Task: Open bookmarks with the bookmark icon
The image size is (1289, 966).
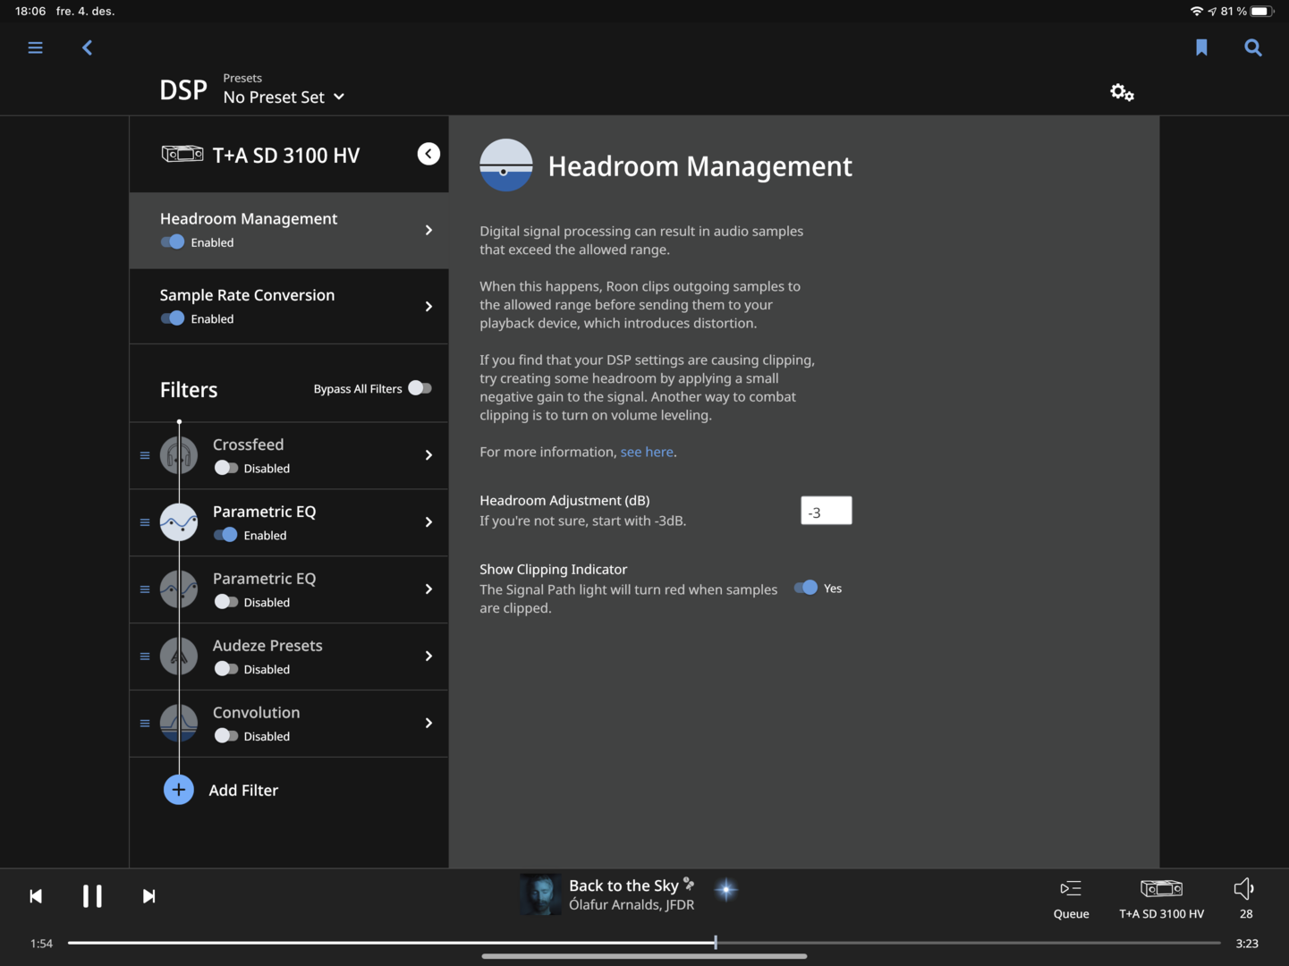Action: pyautogui.click(x=1201, y=47)
